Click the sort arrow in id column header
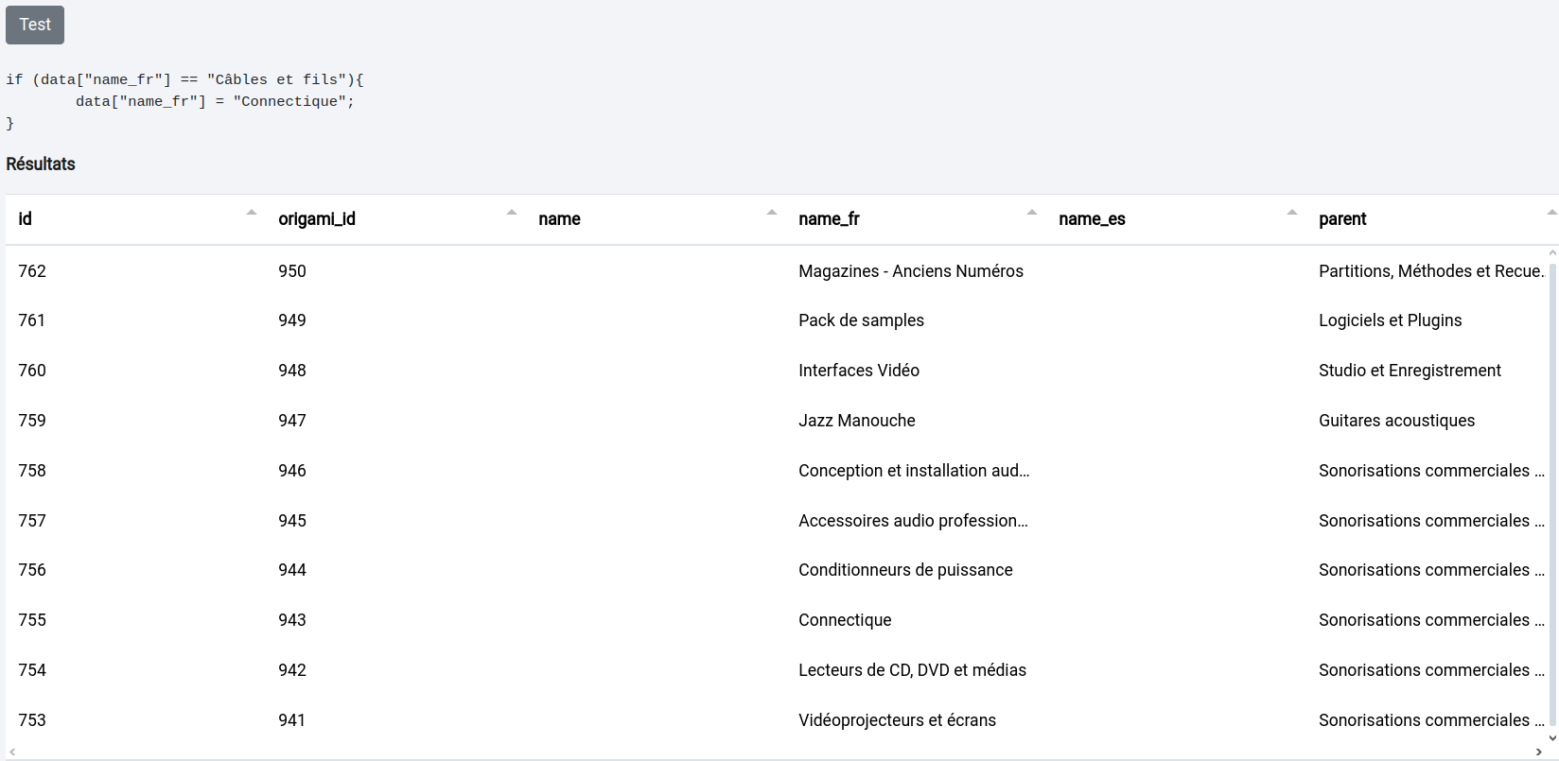 click(x=252, y=213)
